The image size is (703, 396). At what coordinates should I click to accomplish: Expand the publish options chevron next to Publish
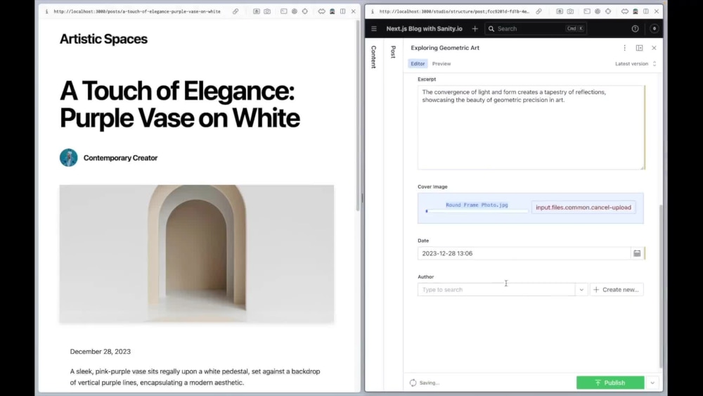click(652, 383)
